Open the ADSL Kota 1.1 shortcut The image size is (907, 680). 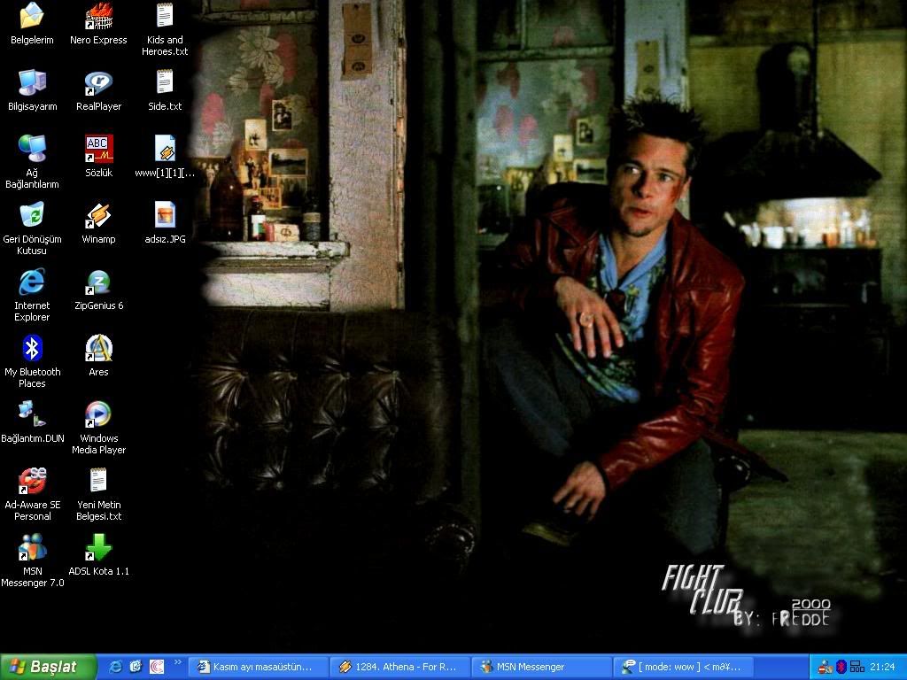pyautogui.click(x=98, y=548)
